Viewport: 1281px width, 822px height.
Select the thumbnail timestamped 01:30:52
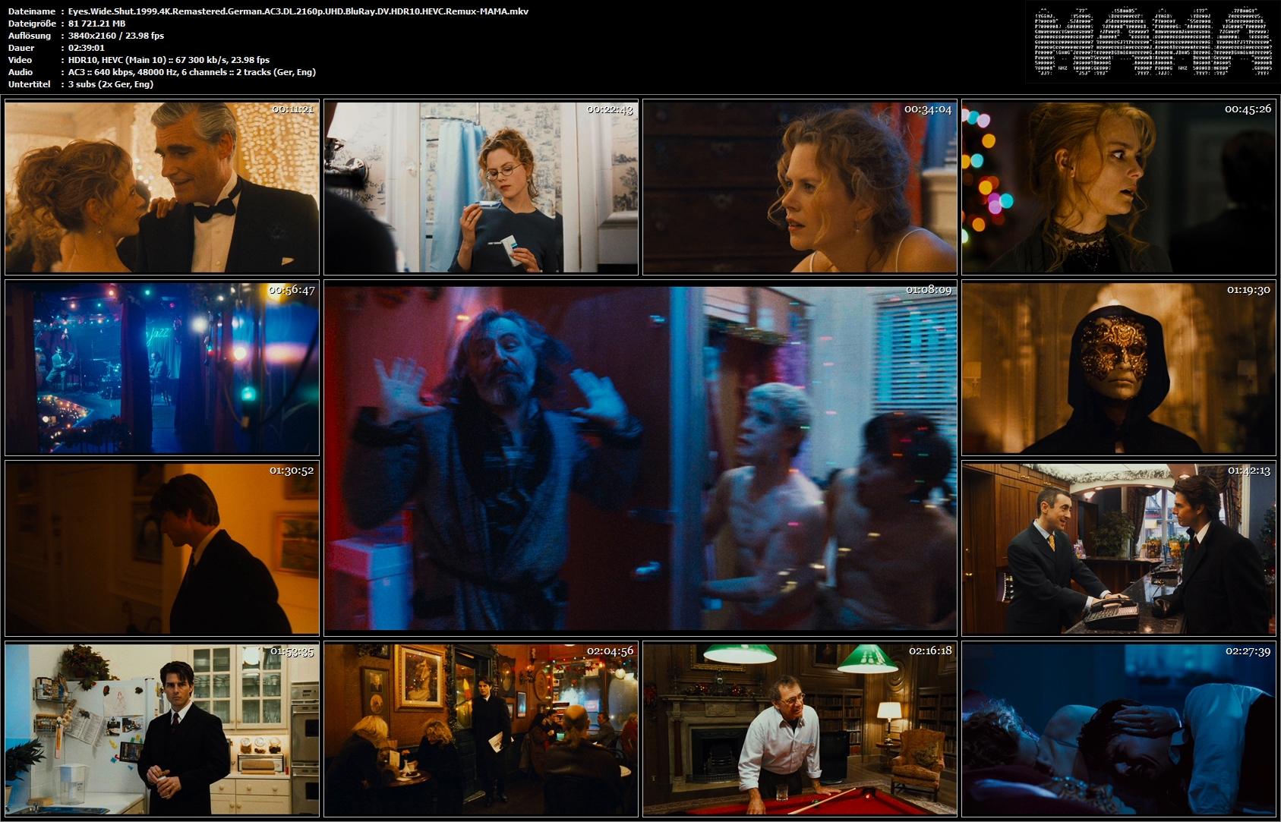coord(162,548)
